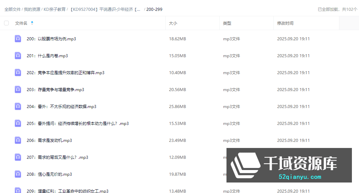The width and height of the screenshot is (359, 193).
Task: Click the 15.05MB size value
Action: point(177,56)
